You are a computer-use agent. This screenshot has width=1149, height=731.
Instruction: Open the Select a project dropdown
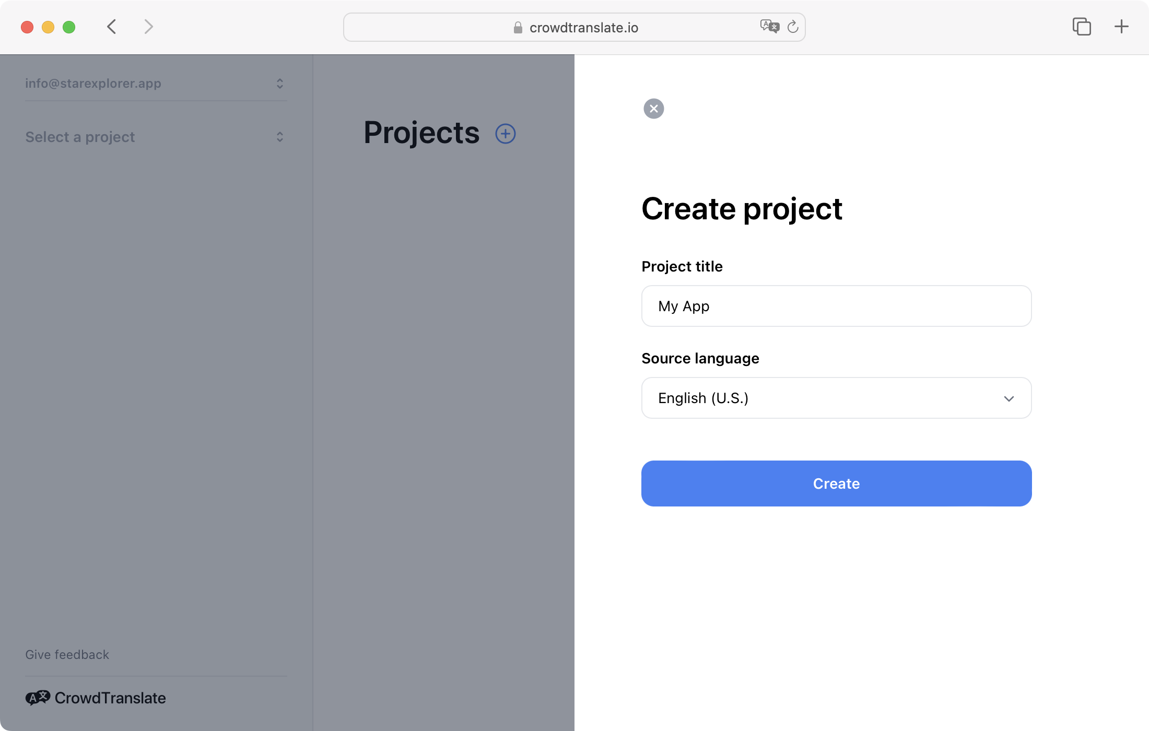155,137
